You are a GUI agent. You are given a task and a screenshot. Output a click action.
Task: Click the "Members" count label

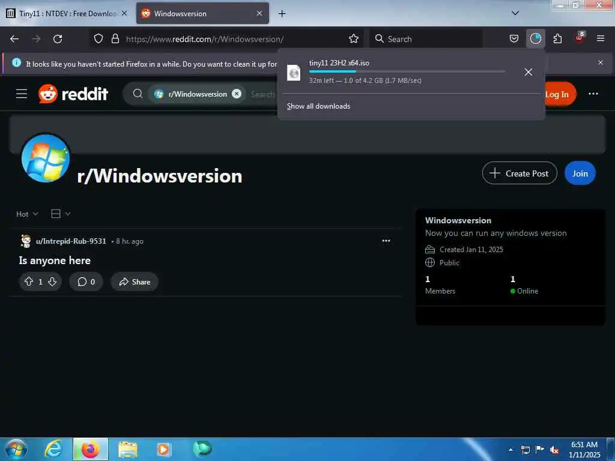click(440, 291)
